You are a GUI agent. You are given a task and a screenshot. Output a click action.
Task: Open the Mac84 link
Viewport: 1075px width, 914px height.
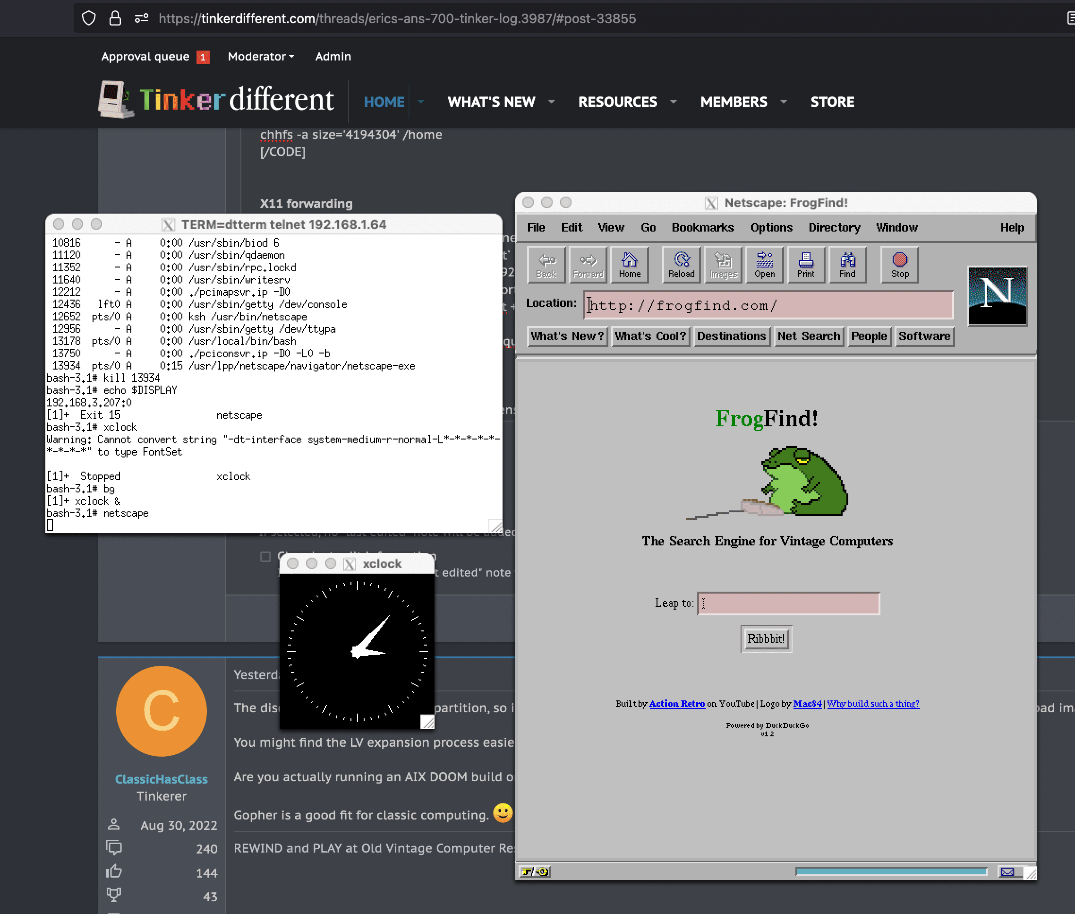tap(807, 704)
